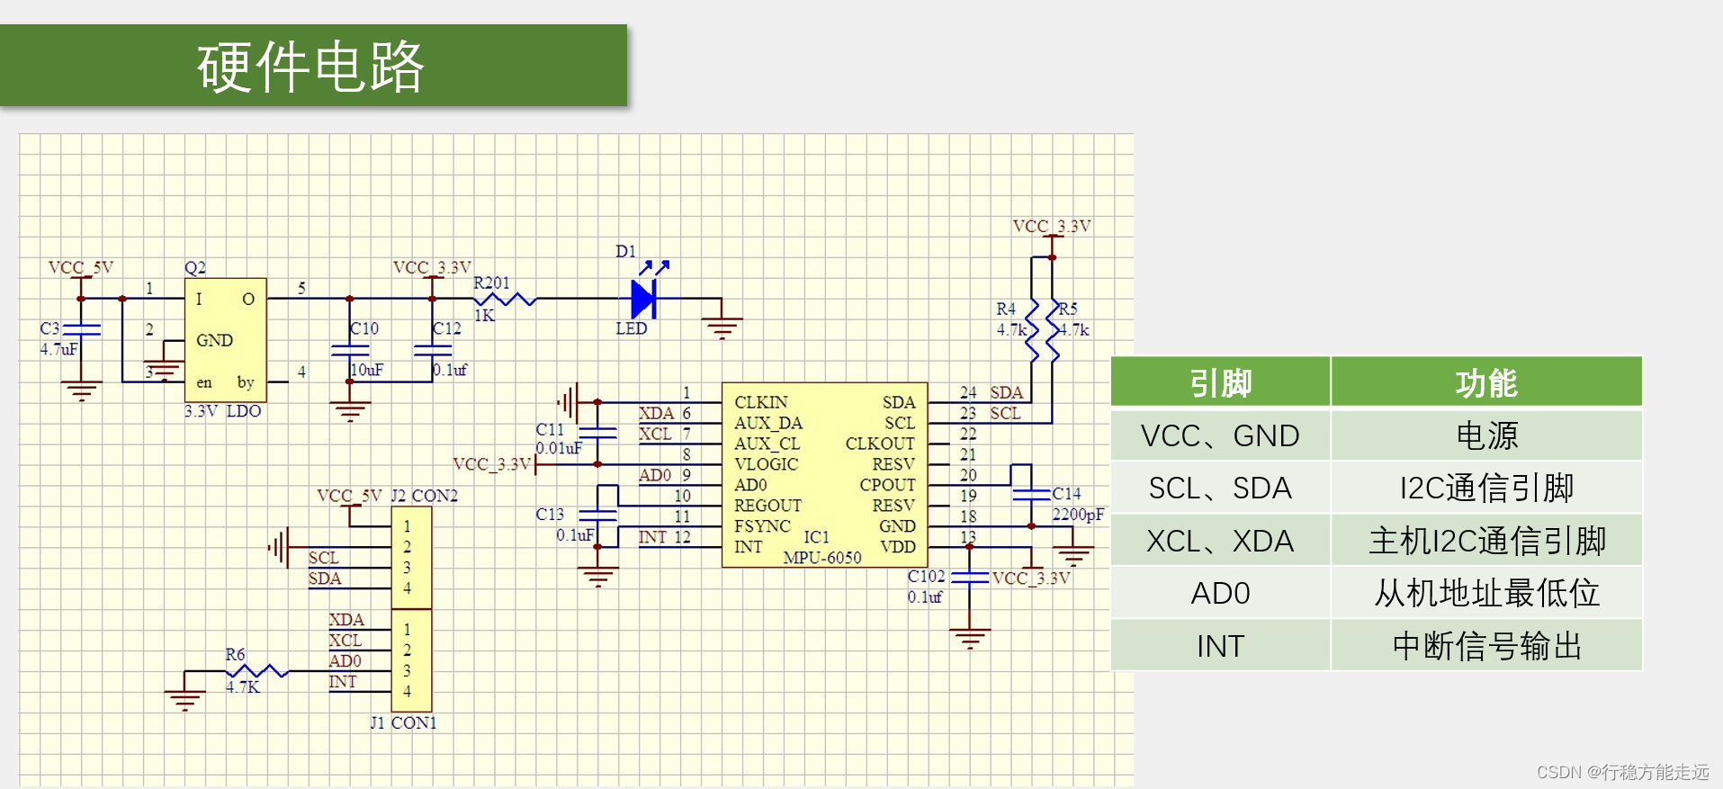Select the VCC、GND table cell
The image size is (1723, 789).
pos(1221,435)
